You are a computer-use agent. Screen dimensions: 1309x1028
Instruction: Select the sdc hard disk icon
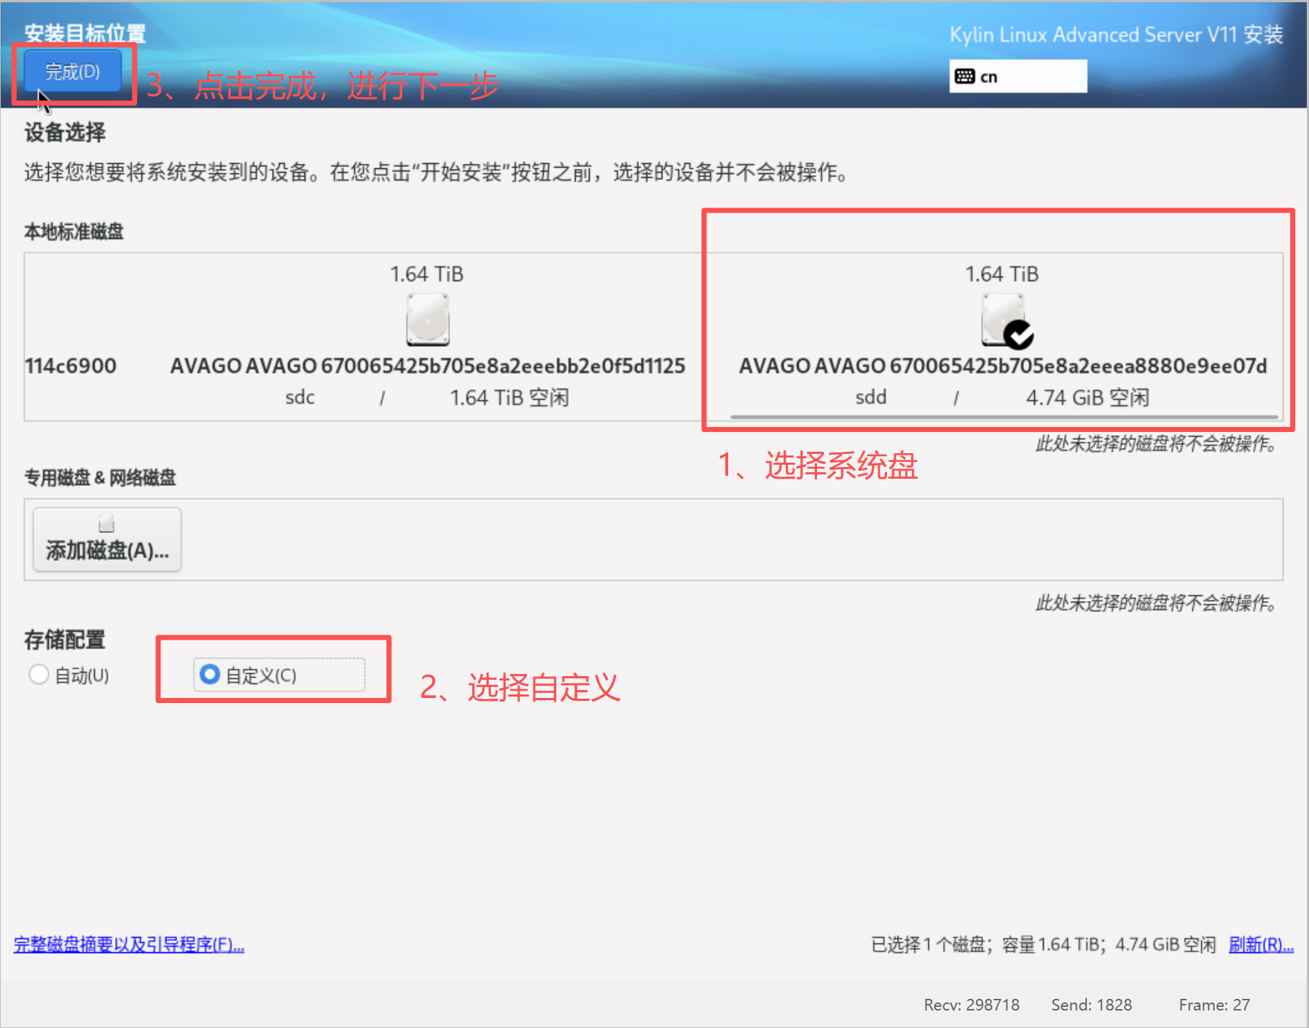point(428,320)
